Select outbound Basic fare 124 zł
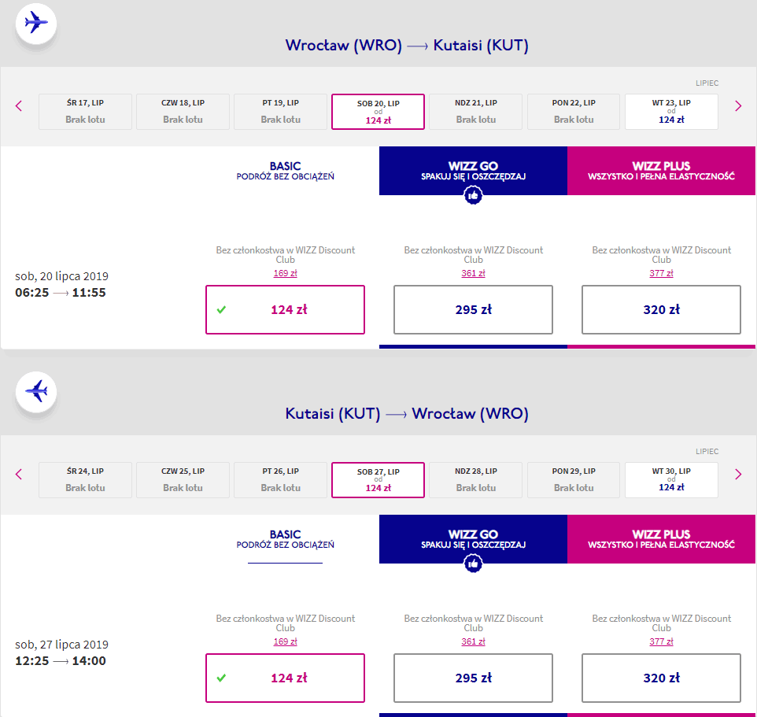 [x=285, y=309]
